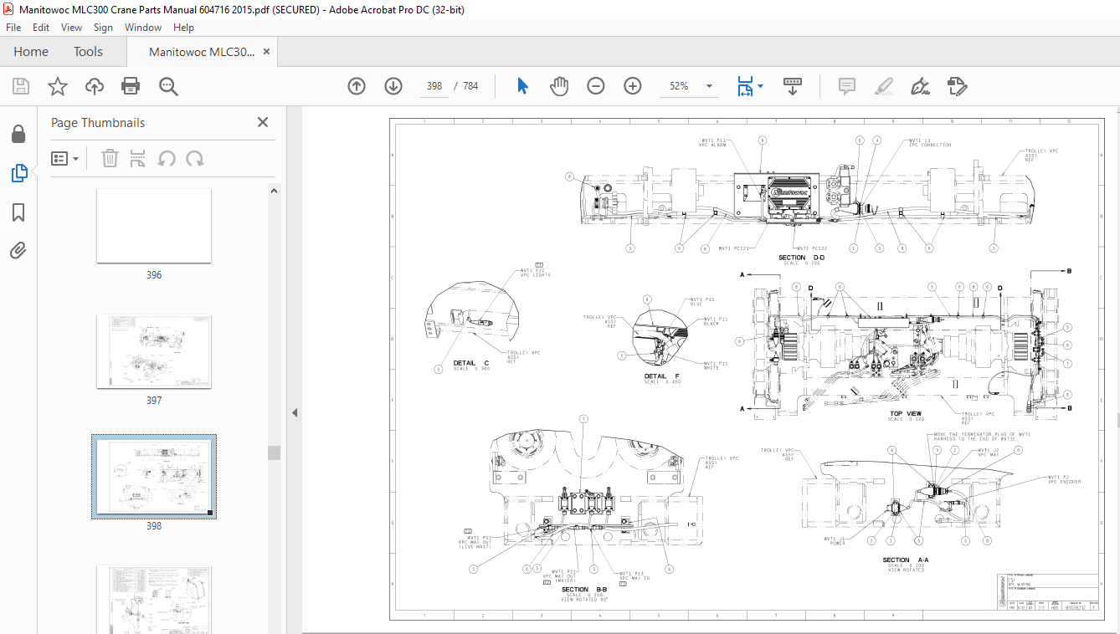
Task: Bookmark the file with the star icon
Action: coord(57,86)
